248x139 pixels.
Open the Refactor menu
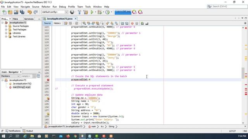coord(46,7)
